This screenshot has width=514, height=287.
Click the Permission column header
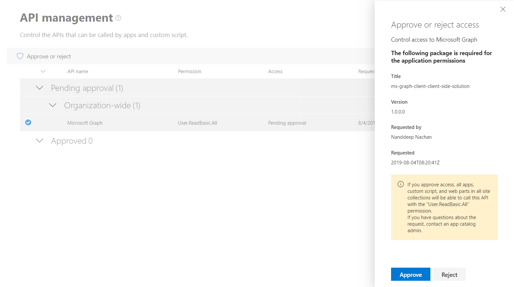point(189,72)
